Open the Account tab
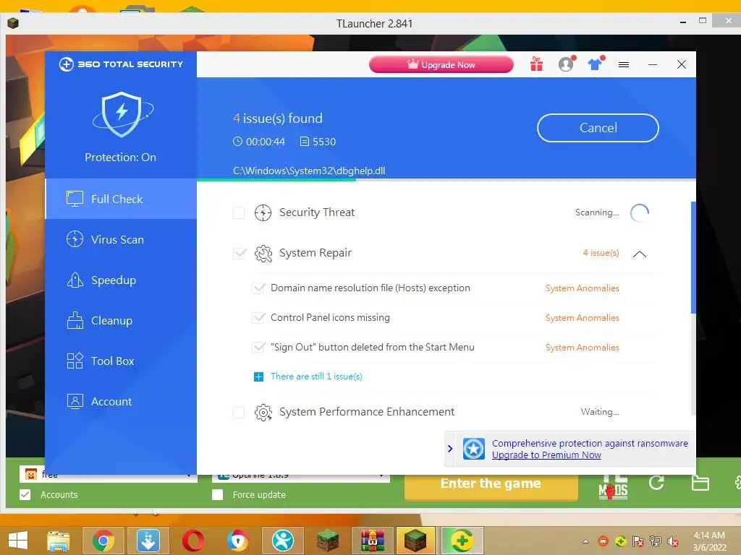 (121, 402)
